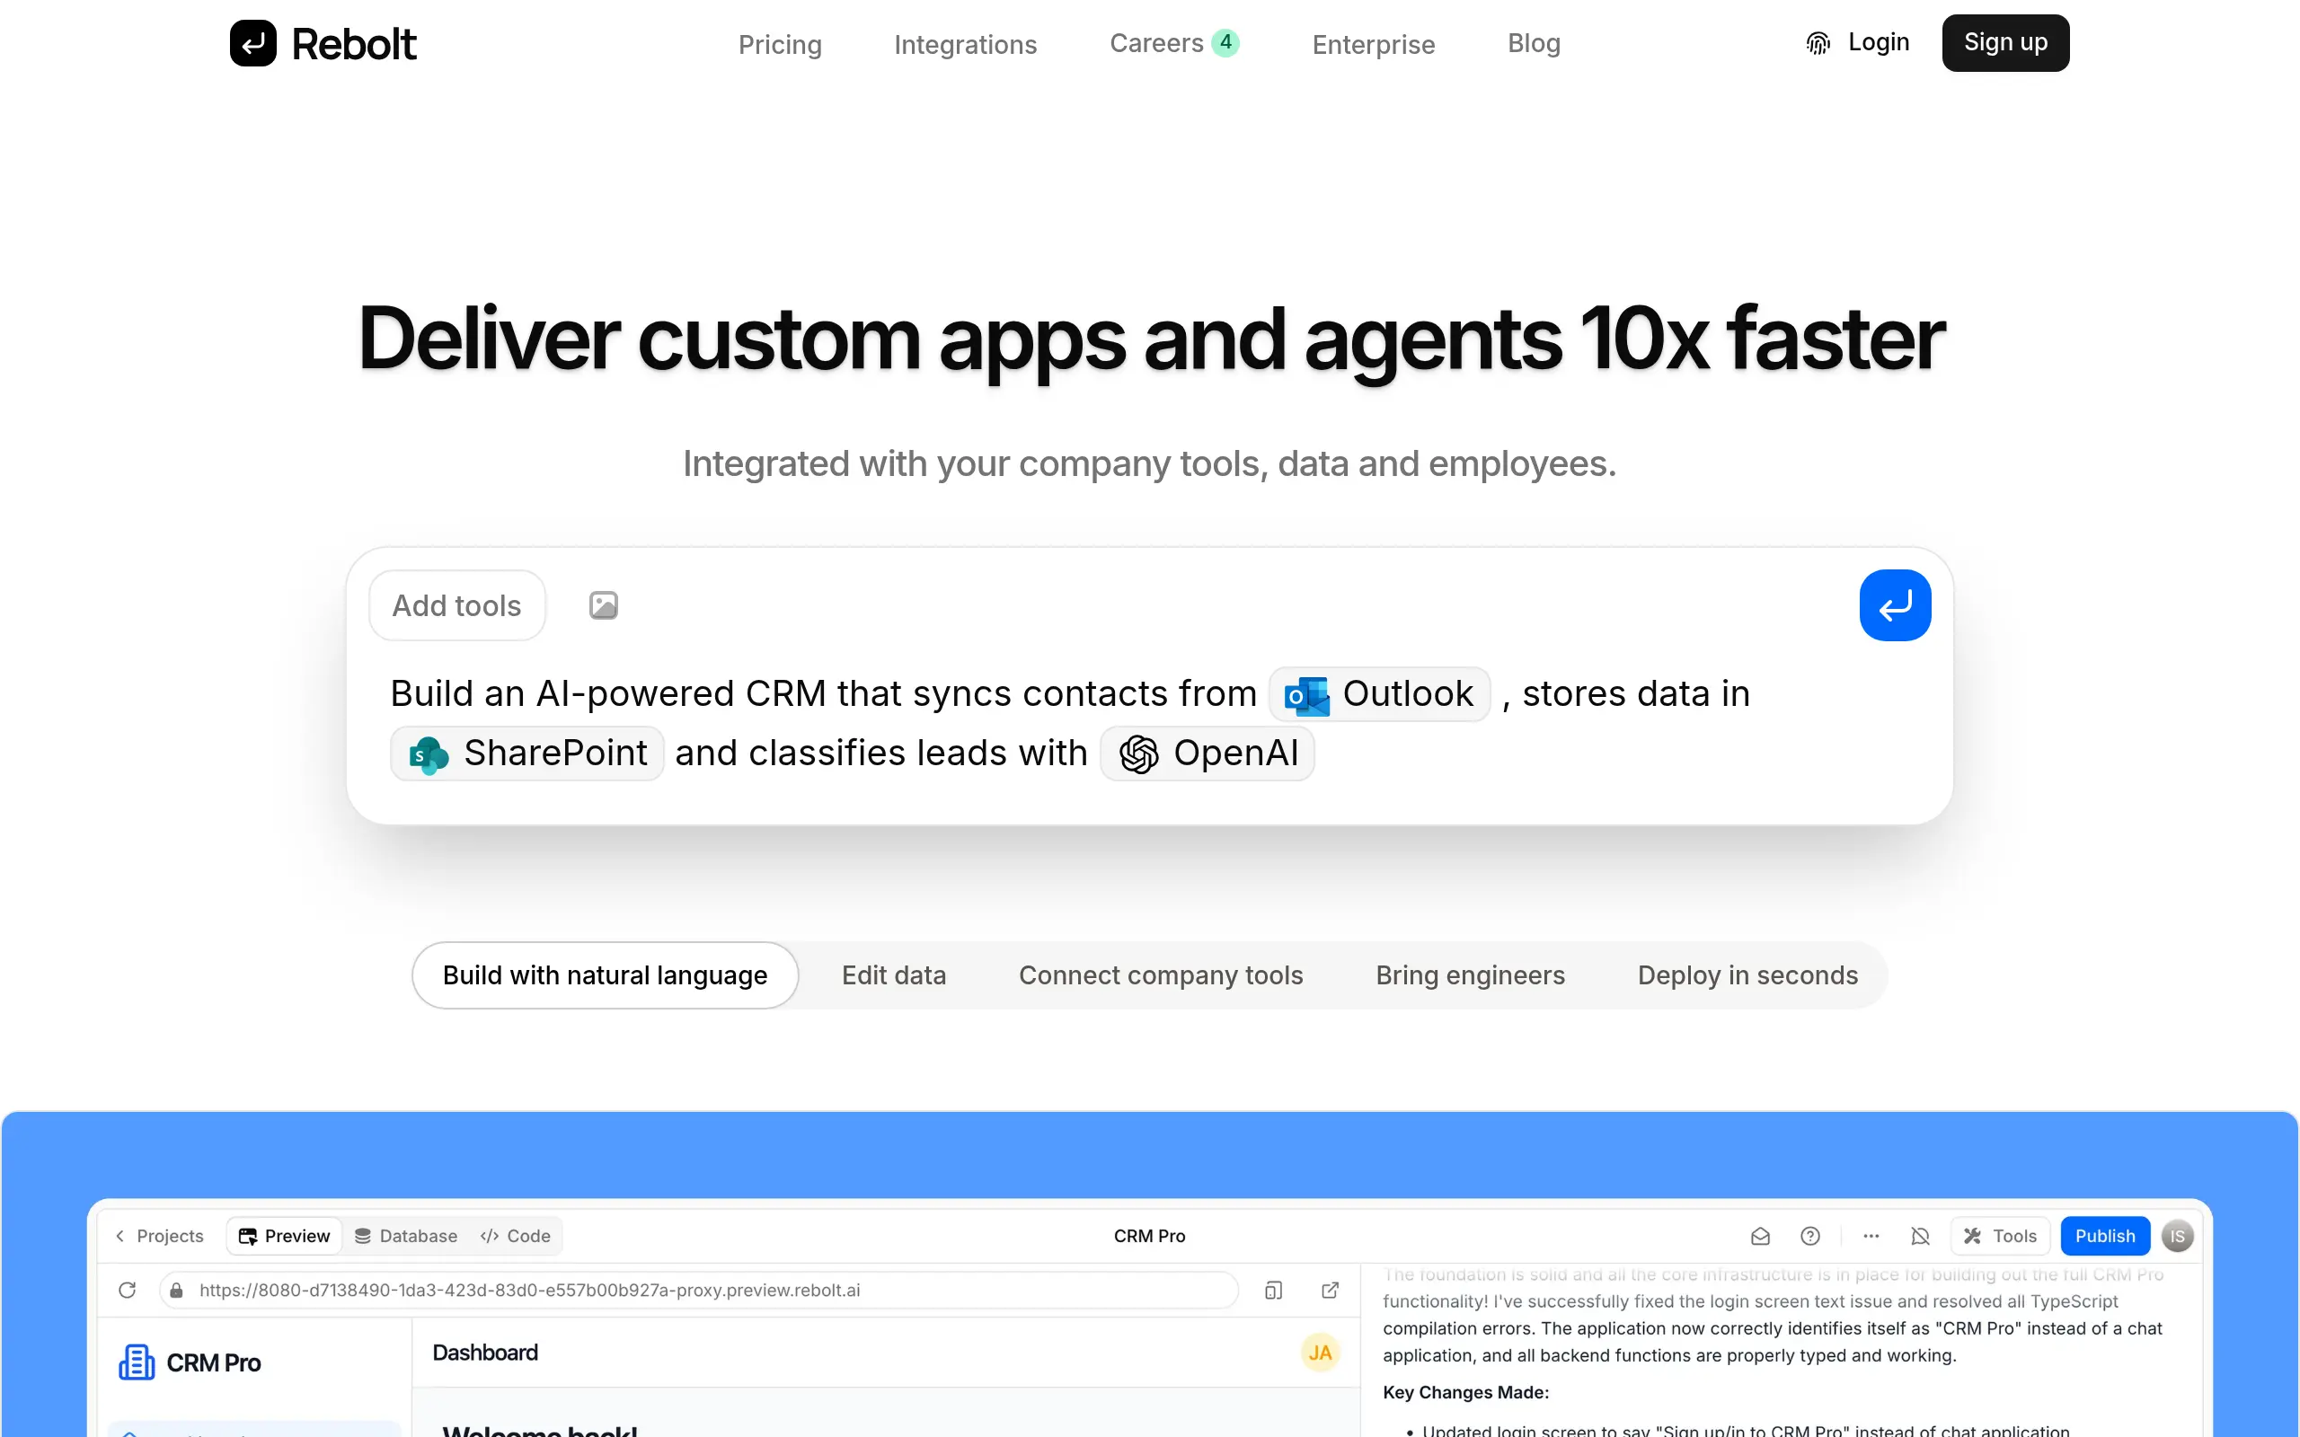Image resolution: width=2300 pixels, height=1437 pixels.
Task: Click the Outlook integration chip
Action: [x=1379, y=695]
